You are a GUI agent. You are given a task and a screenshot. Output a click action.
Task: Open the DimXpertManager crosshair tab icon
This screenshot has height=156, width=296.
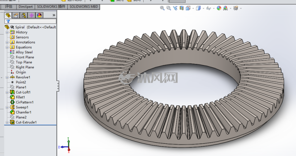point(31,15)
